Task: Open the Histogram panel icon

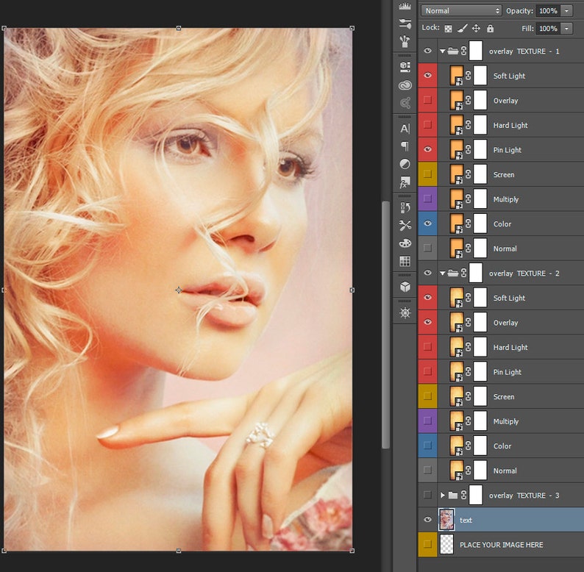Action: [x=405, y=6]
